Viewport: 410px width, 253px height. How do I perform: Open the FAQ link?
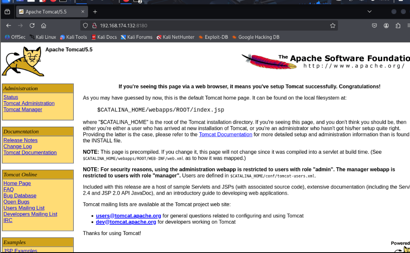coord(8,189)
